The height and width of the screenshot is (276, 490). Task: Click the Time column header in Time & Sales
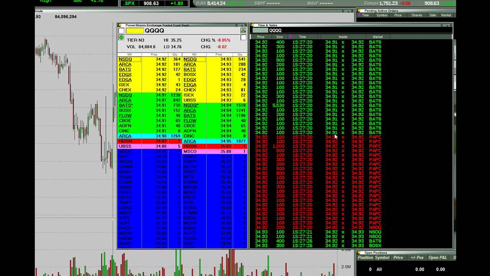[302, 37]
